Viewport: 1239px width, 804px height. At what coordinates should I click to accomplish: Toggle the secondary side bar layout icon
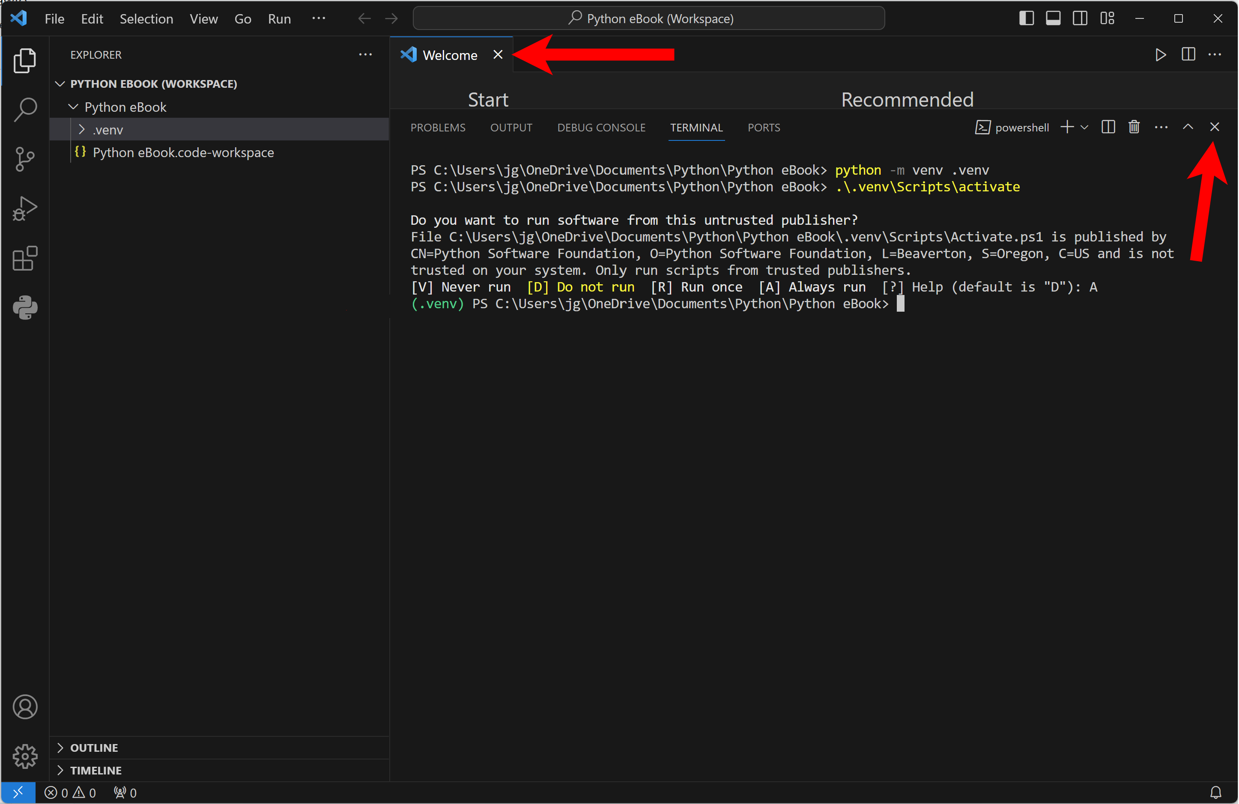(x=1080, y=18)
